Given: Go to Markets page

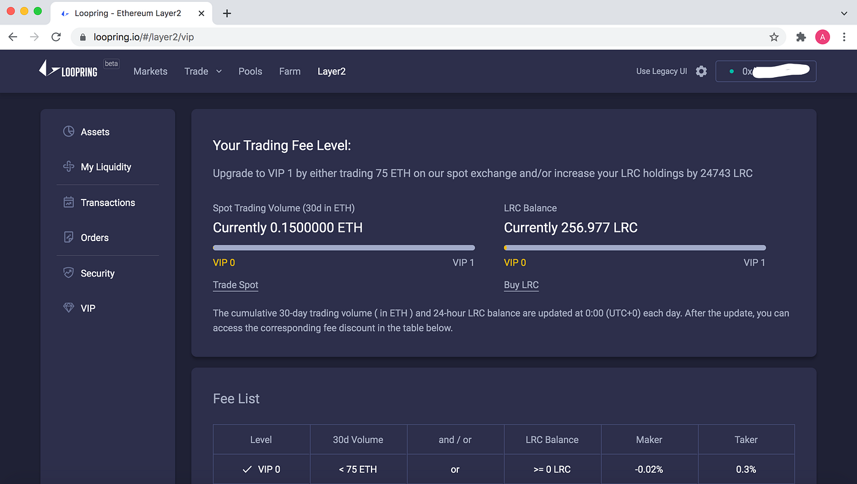Looking at the screenshot, I should [150, 71].
